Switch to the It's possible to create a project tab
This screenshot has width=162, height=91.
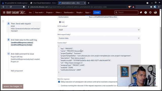point(15,3)
